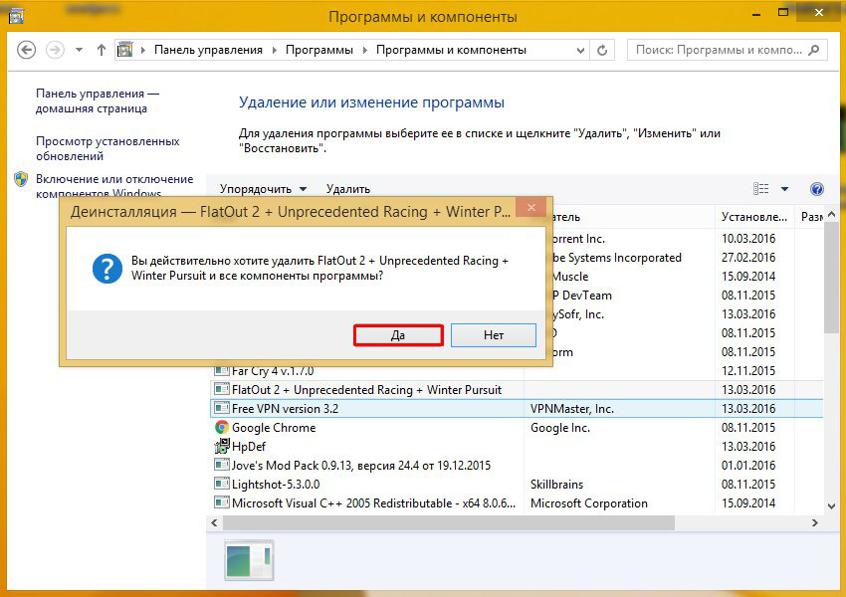The width and height of the screenshot is (846, 597).
Task: Open the view options dropdown arrow
Action: 784,189
